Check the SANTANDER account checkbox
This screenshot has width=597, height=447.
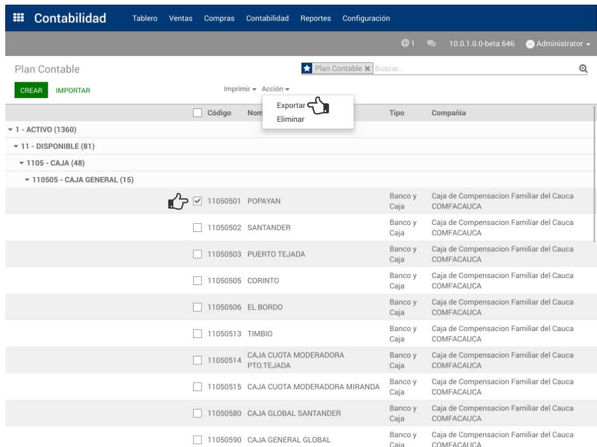tap(197, 228)
